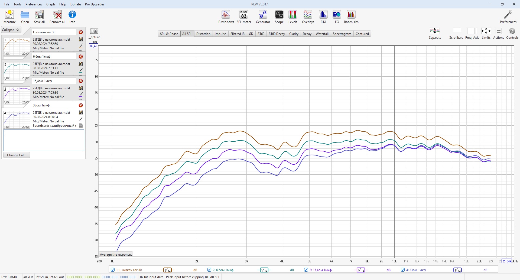Click the "33ом 1мкф" name field
Image resolution: width=520 pixels, height=280 pixels.
coord(54,105)
